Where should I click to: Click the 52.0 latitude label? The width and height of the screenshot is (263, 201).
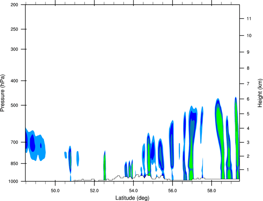pos(94,191)
